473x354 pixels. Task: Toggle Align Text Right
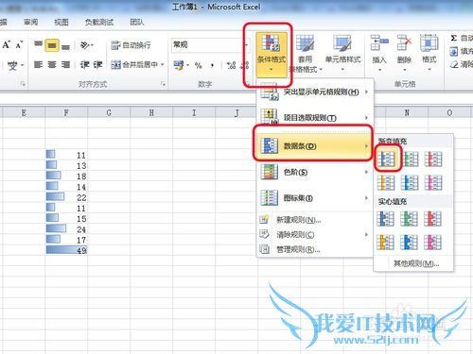tap(65, 65)
